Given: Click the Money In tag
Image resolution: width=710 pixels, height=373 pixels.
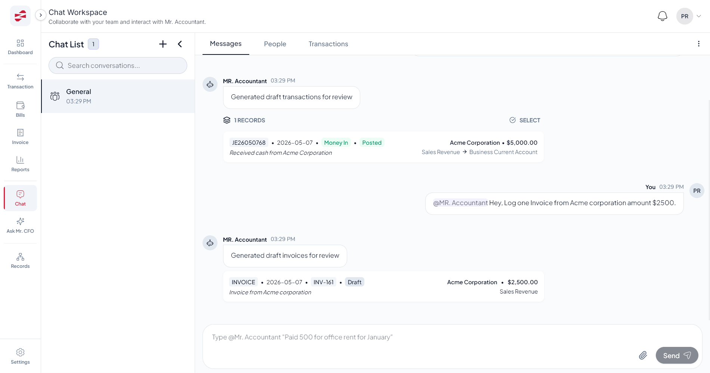Looking at the screenshot, I should point(336,142).
